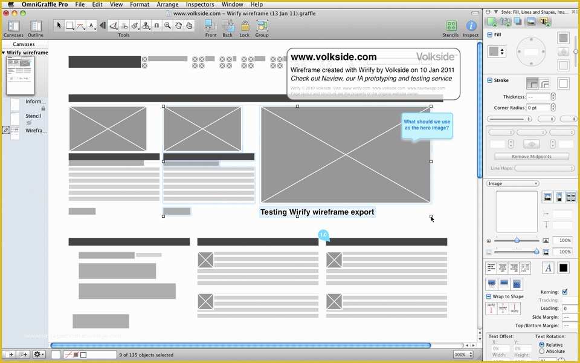Image resolution: width=580 pixels, height=363 pixels.
Task: Open the Format menu
Action: (x=140, y=4)
